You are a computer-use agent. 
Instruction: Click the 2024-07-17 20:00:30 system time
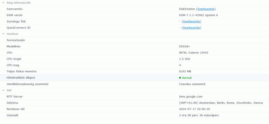tap(194, 109)
